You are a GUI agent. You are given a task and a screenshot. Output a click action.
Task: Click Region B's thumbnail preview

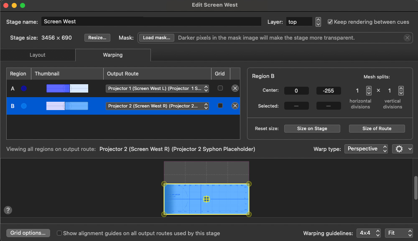point(67,105)
